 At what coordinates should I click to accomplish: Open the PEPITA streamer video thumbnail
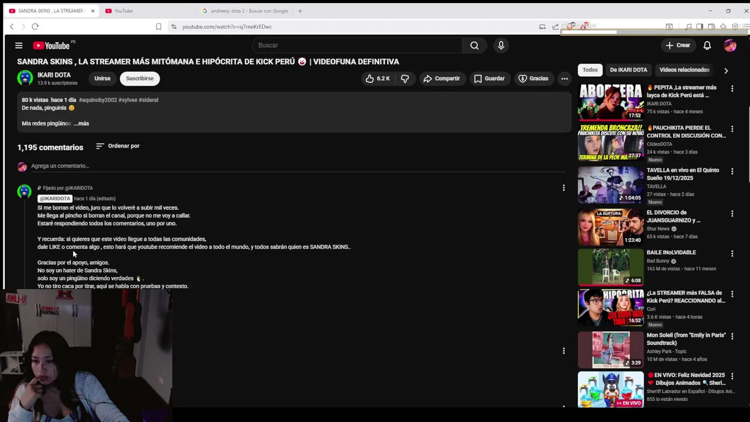(x=611, y=102)
